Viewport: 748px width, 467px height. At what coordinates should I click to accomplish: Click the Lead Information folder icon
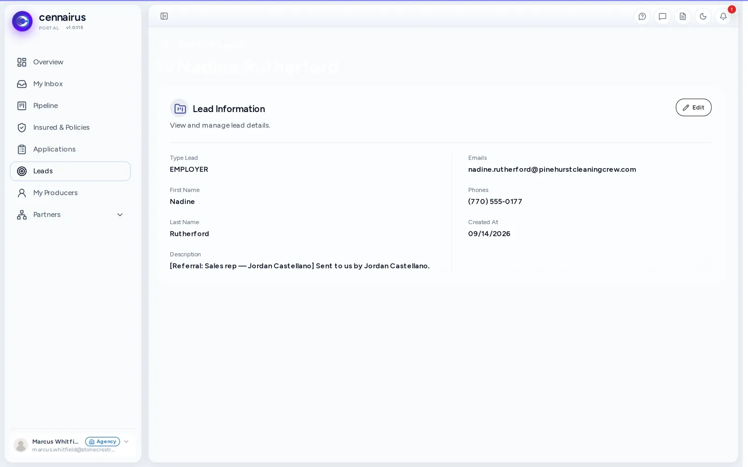pos(180,108)
